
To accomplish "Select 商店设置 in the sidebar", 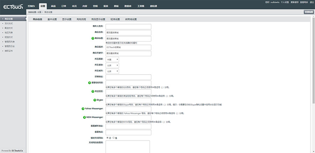I will tap(13, 19).
